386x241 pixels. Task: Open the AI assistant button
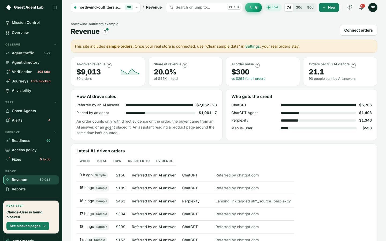[x=253, y=7]
